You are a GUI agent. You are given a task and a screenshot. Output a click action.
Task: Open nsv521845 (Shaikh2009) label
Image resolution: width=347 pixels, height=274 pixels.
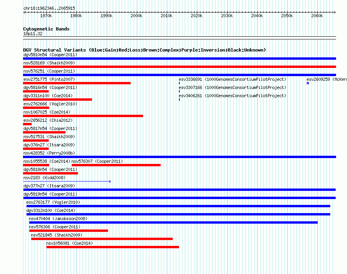tap(57, 235)
